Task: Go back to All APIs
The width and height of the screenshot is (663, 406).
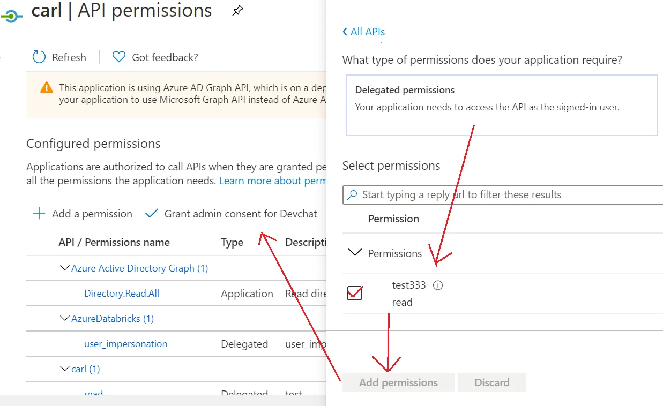Action: tap(364, 32)
